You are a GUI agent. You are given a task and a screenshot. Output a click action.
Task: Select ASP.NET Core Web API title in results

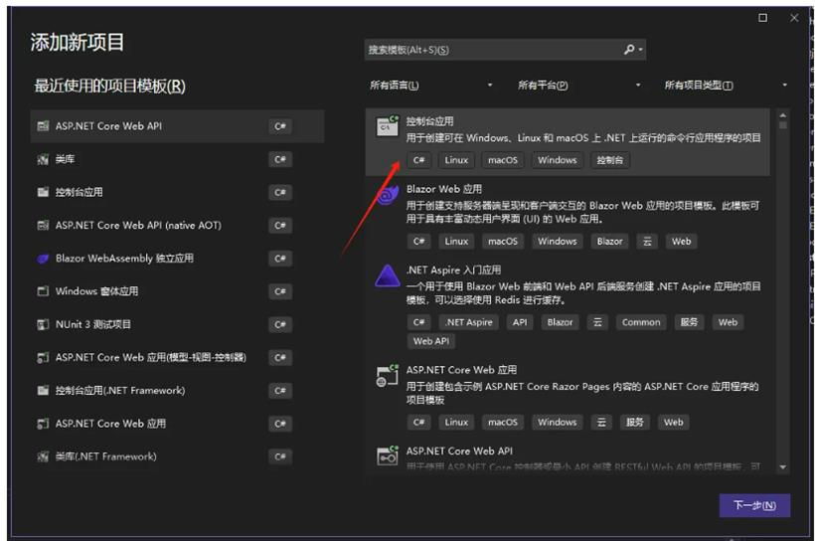click(459, 451)
